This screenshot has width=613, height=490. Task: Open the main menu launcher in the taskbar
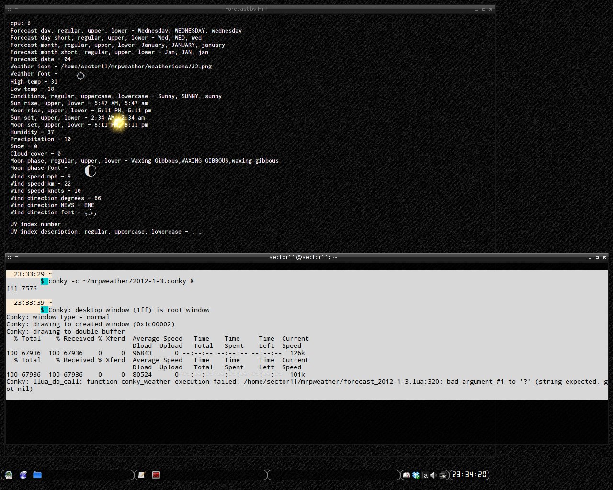(9, 475)
